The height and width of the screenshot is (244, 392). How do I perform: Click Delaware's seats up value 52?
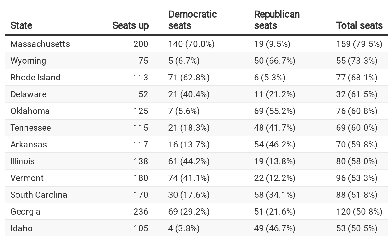coord(143,94)
